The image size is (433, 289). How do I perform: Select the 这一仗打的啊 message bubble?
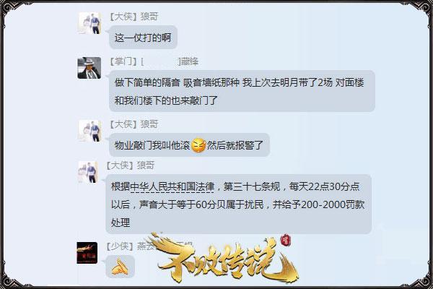(x=143, y=38)
